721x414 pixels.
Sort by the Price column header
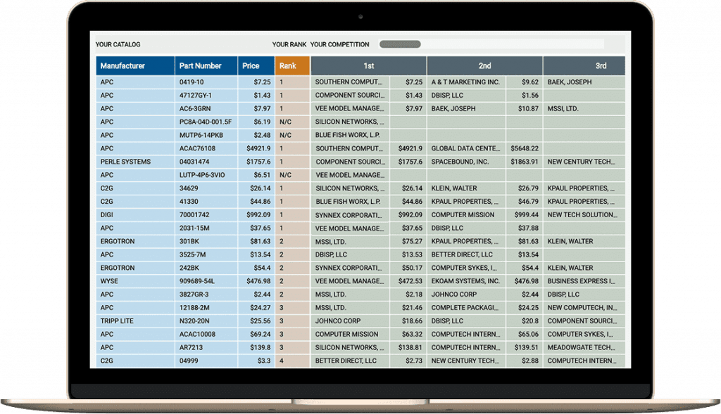pyautogui.click(x=256, y=65)
